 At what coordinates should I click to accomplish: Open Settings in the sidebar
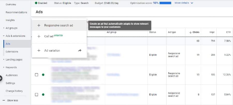(10, 83)
